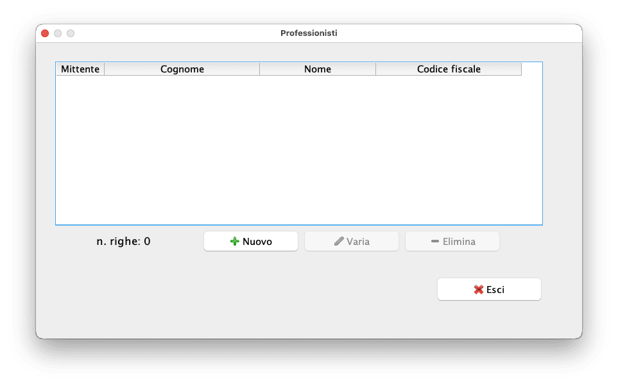Image resolution: width=618 pixels, height=386 pixels.
Task: Click the green plus icon on Nuovo
Action: click(234, 242)
